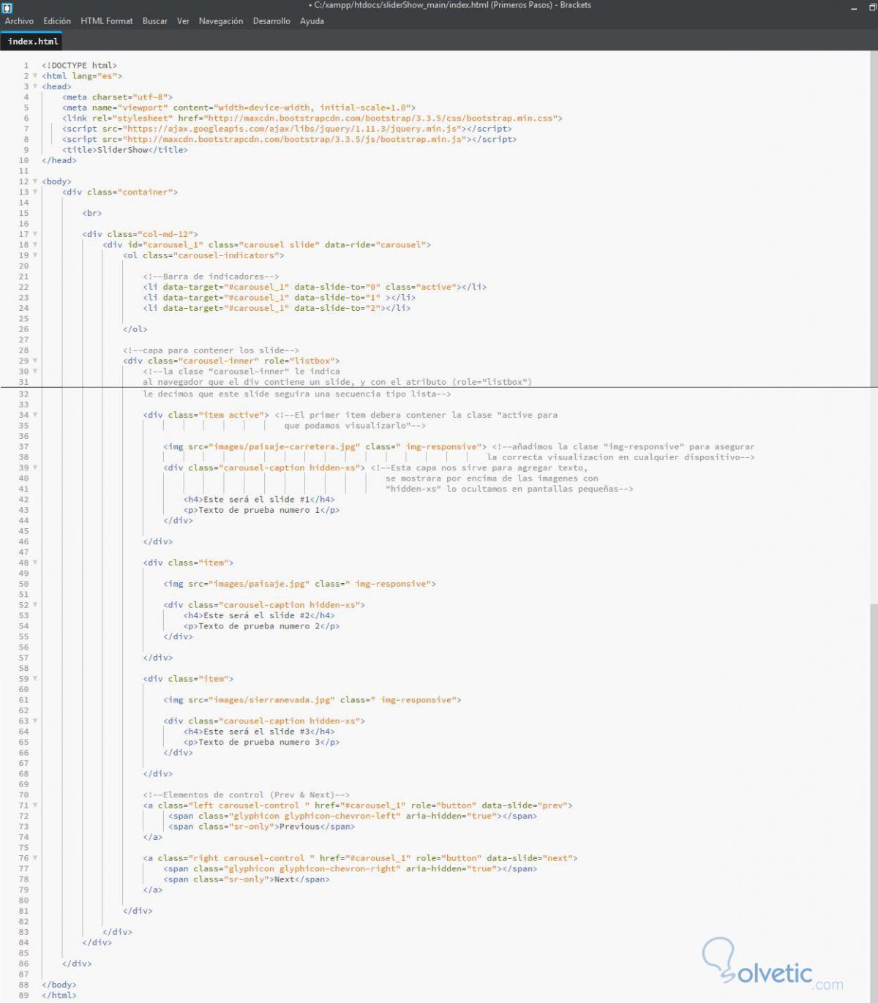Click the closing </html> tag
Screen dimensions: 878x1003
59,995
